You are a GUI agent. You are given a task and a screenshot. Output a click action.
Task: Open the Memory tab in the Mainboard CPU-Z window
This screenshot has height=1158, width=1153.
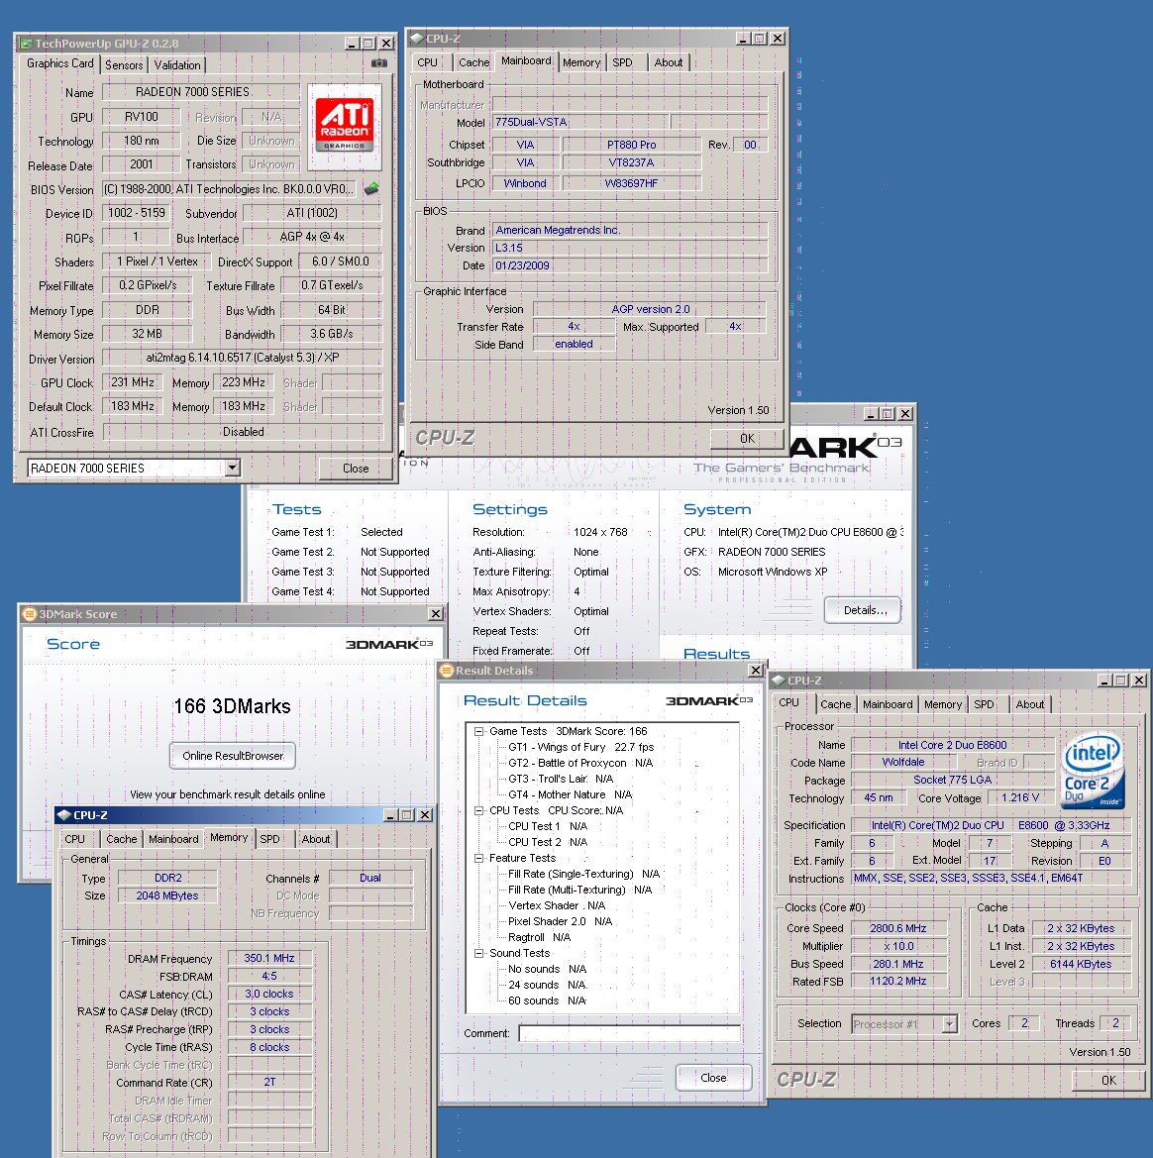(x=581, y=62)
